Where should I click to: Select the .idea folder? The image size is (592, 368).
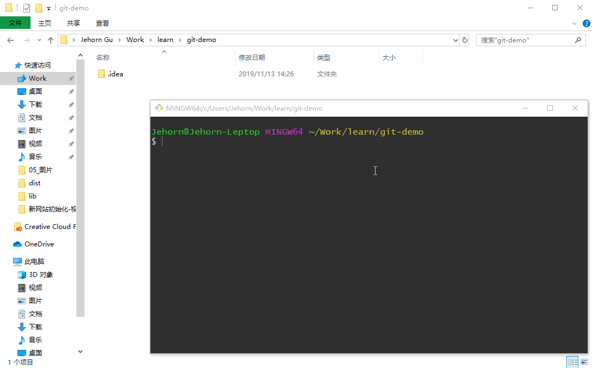pos(111,74)
